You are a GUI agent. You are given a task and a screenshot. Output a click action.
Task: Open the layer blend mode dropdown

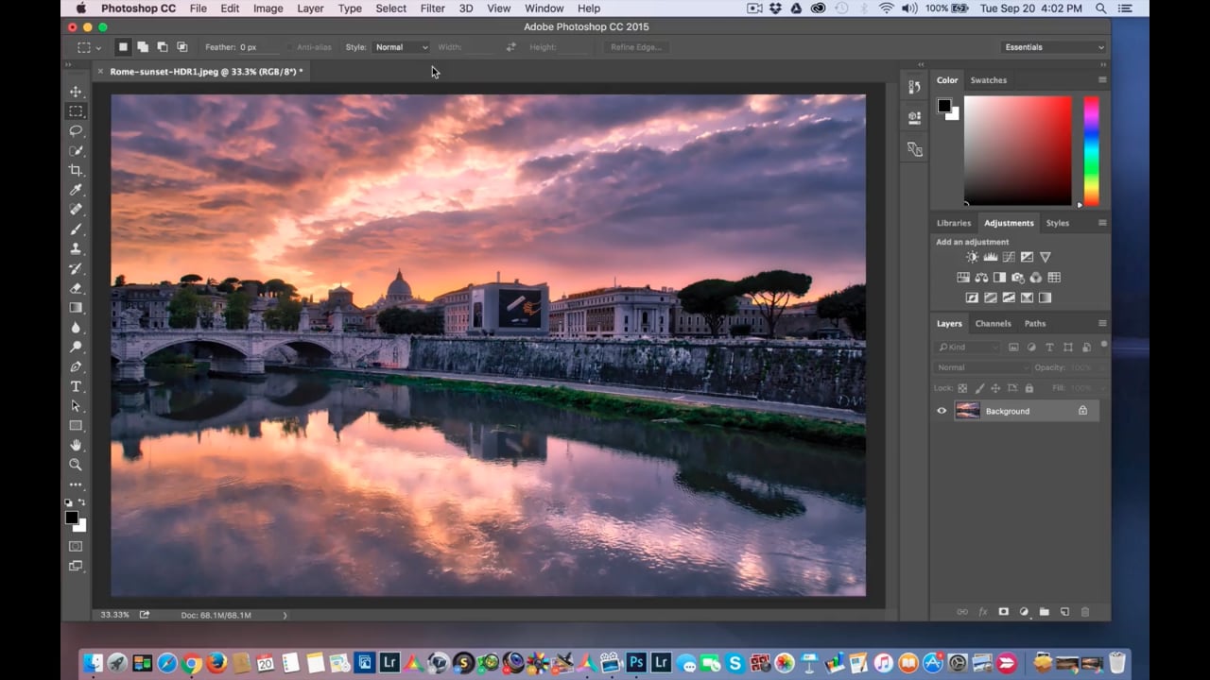click(x=981, y=367)
